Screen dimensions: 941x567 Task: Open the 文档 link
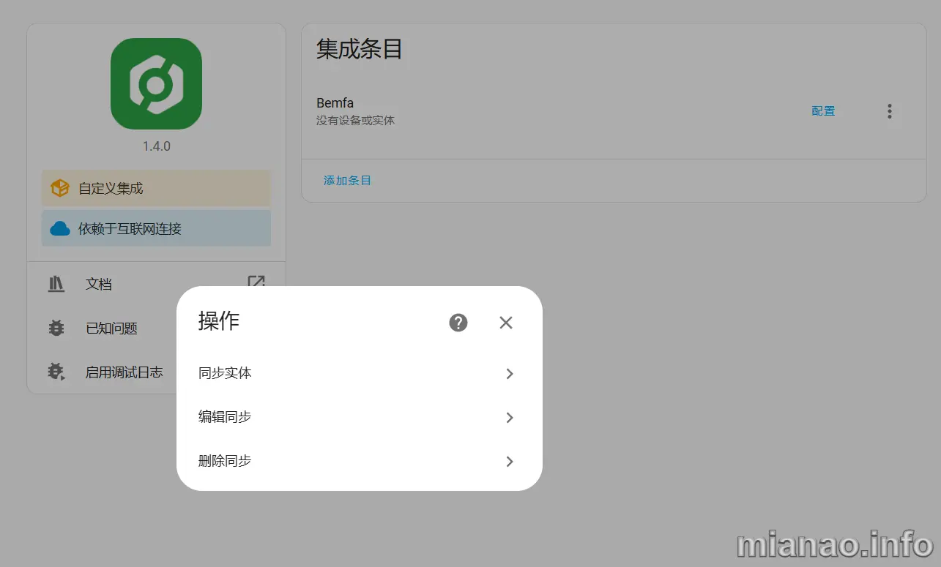(x=156, y=284)
